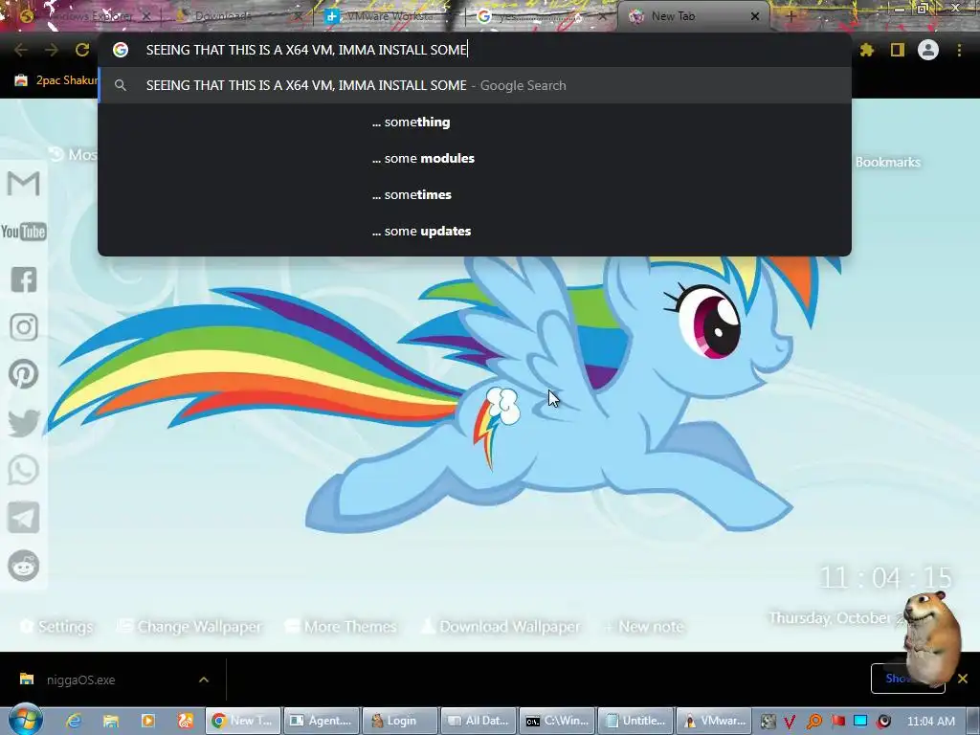
Task: Switch to Chrome New Tab taskbar button
Action: [x=242, y=721]
